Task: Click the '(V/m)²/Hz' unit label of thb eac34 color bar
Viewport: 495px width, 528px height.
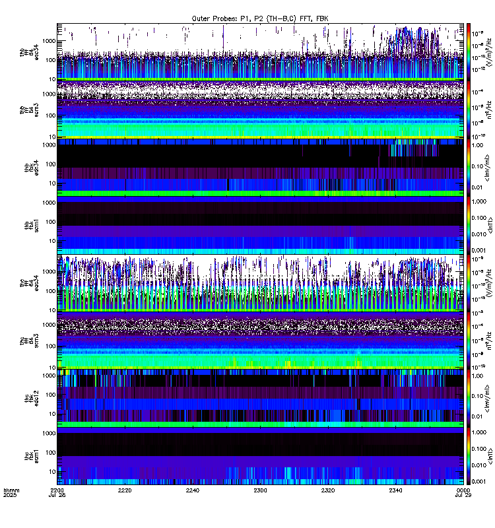Action: [489, 52]
